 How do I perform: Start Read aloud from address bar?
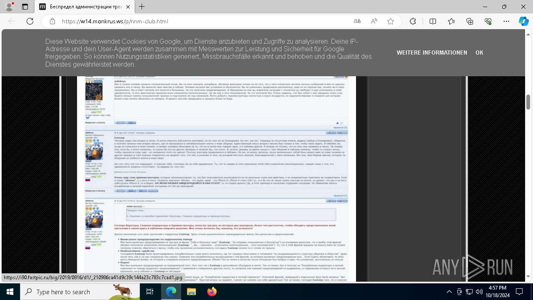point(374,21)
